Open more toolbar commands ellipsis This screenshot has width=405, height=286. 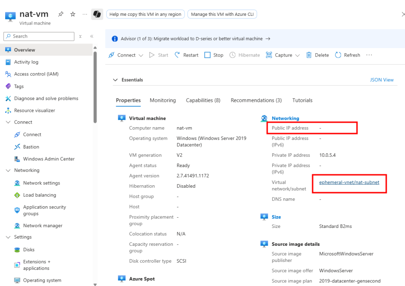point(369,55)
